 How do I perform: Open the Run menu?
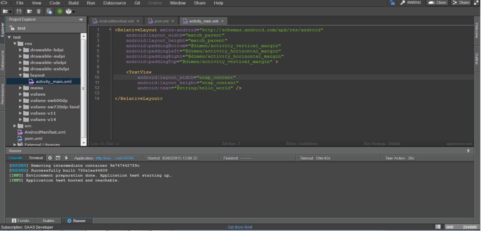pyautogui.click(x=91, y=3)
